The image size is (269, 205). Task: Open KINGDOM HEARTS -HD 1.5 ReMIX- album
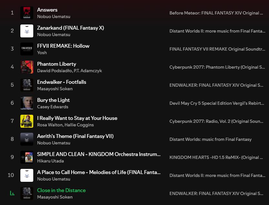216,157
